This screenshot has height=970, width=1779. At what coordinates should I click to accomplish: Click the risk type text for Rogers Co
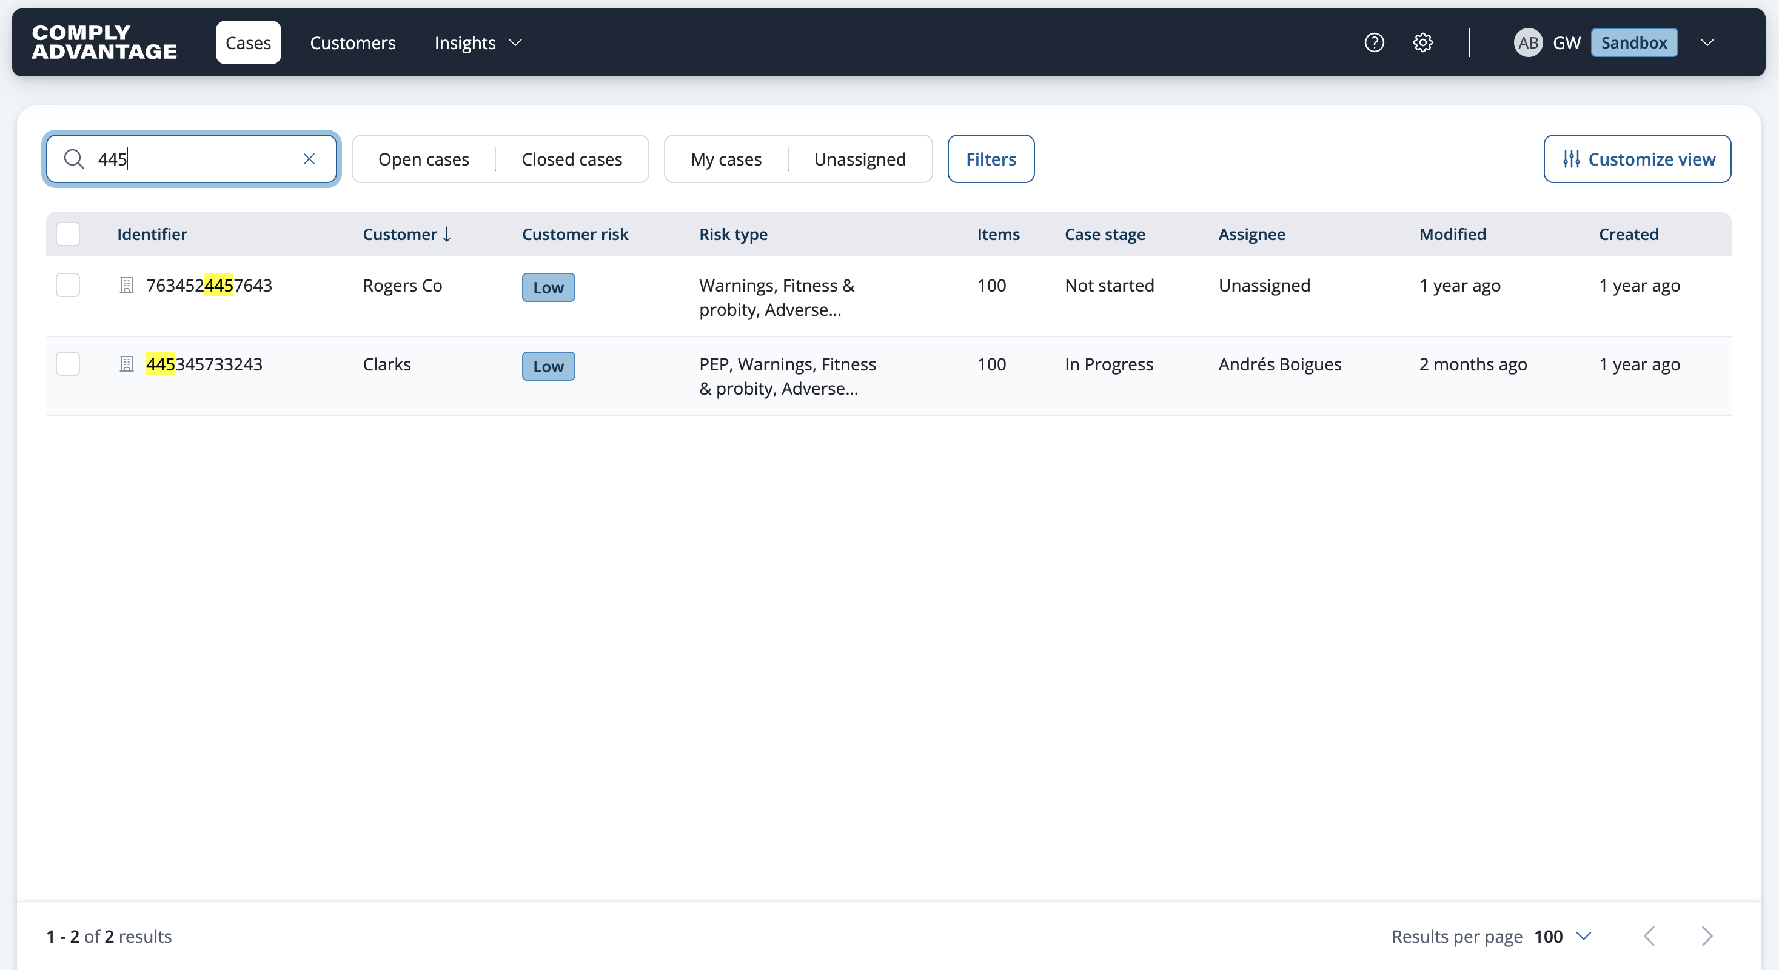[x=777, y=298]
